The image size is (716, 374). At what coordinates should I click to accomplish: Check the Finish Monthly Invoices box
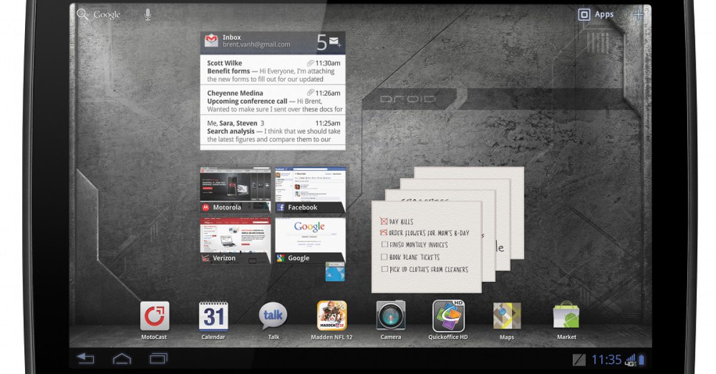[384, 245]
